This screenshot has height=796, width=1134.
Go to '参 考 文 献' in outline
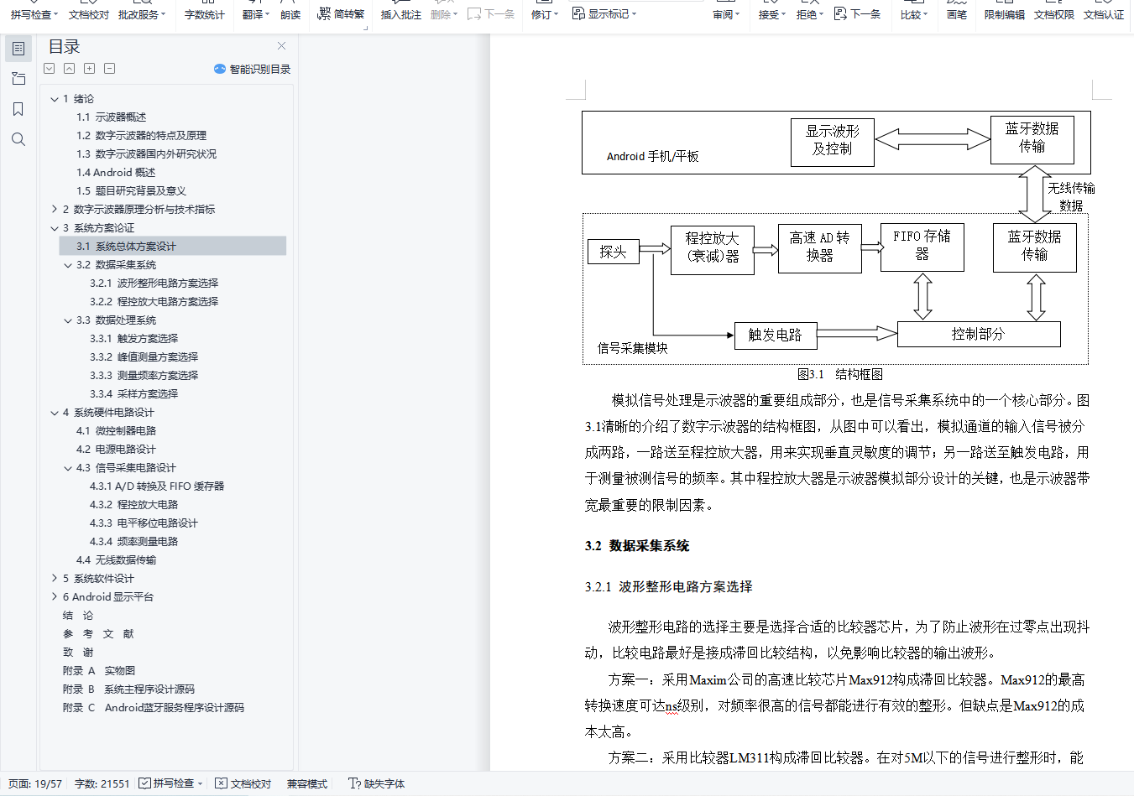point(98,634)
